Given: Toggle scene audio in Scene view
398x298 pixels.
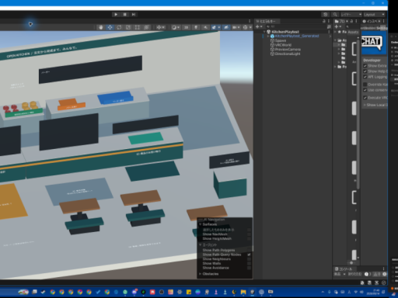Looking at the screenshot, I should pos(205,27).
